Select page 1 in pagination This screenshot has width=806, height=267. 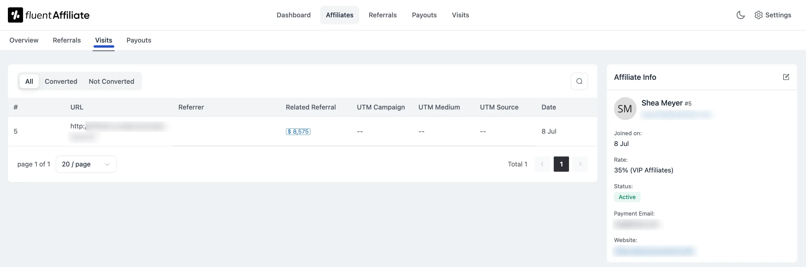click(561, 164)
